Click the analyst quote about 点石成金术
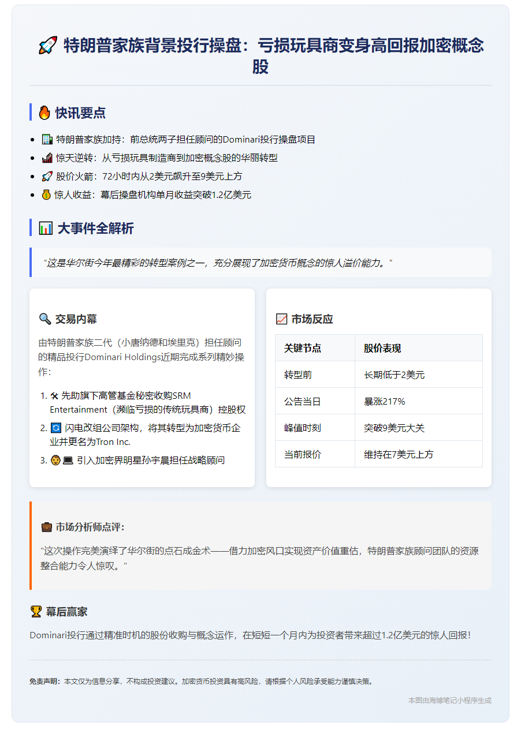The height and width of the screenshot is (741, 521). pyautogui.click(x=259, y=559)
